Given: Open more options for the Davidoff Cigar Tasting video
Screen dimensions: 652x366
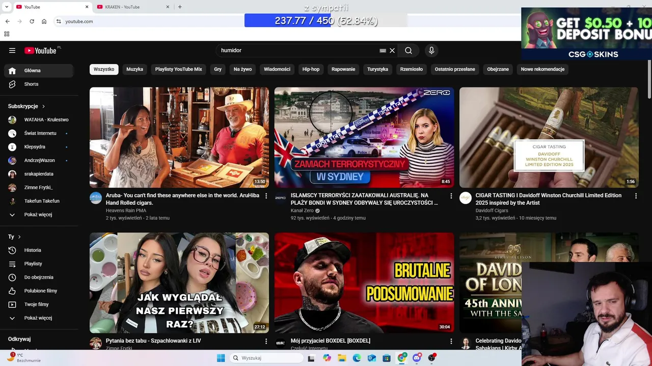Looking at the screenshot, I should click(x=636, y=196).
